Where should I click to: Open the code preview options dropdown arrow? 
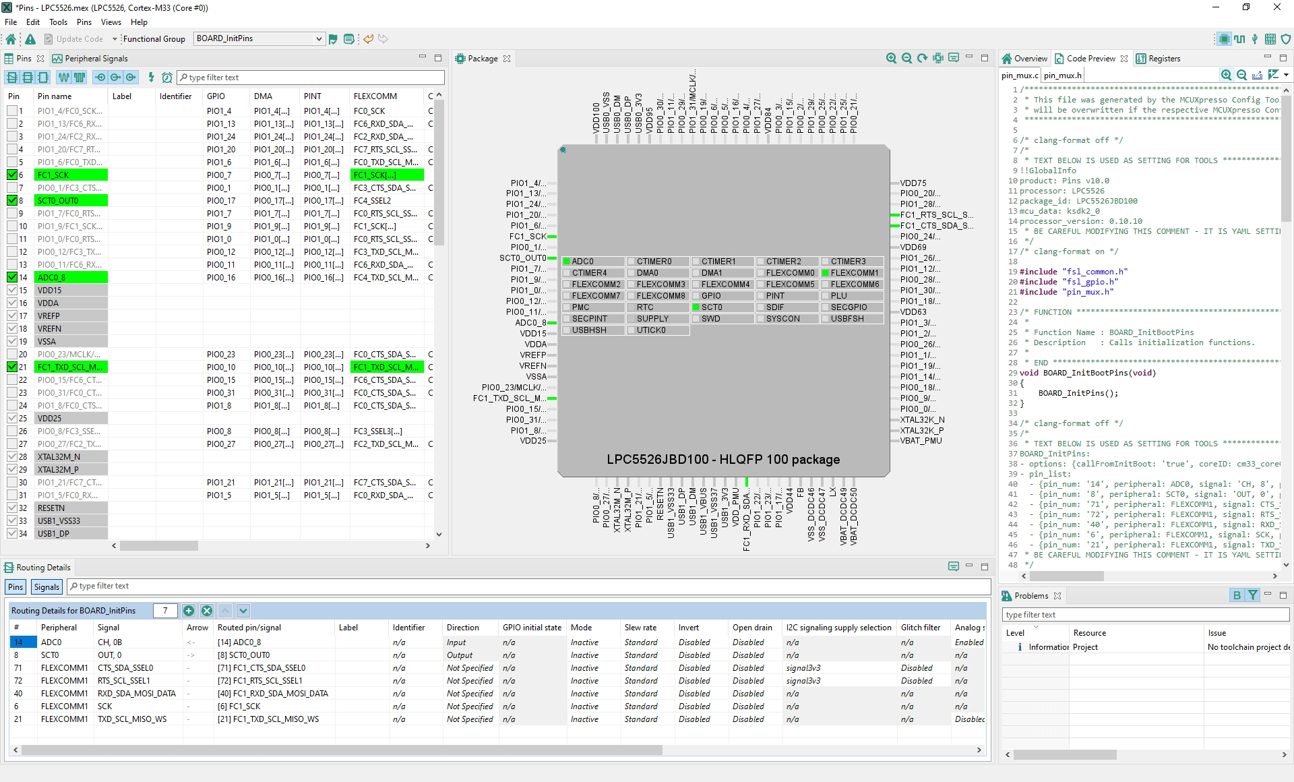pyautogui.click(x=1286, y=75)
